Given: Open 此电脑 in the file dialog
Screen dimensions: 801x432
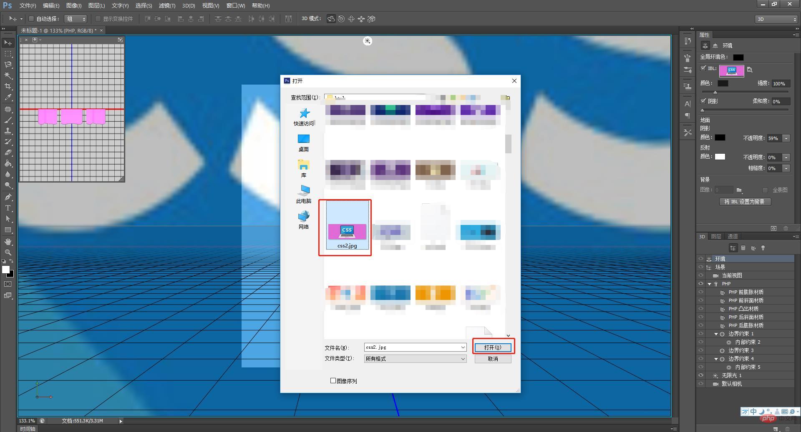Looking at the screenshot, I should click(x=304, y=195).
